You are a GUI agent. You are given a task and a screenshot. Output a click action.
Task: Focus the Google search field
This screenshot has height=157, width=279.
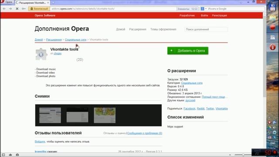[236, 9]
